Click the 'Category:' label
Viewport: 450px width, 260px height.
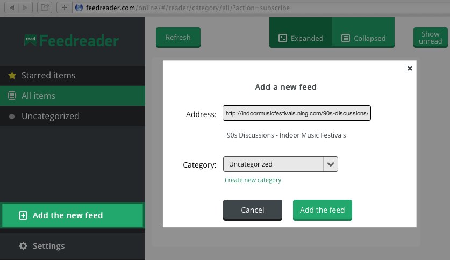(199, 165)
